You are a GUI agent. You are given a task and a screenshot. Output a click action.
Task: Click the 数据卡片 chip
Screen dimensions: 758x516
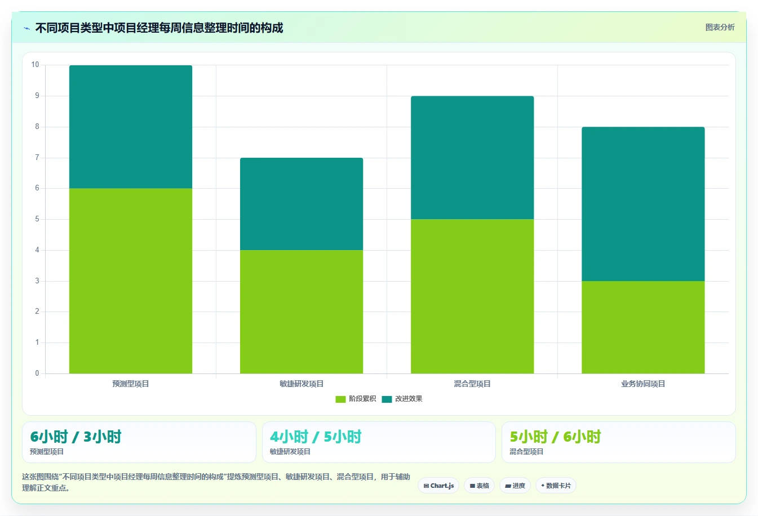(x=556, y=486)
